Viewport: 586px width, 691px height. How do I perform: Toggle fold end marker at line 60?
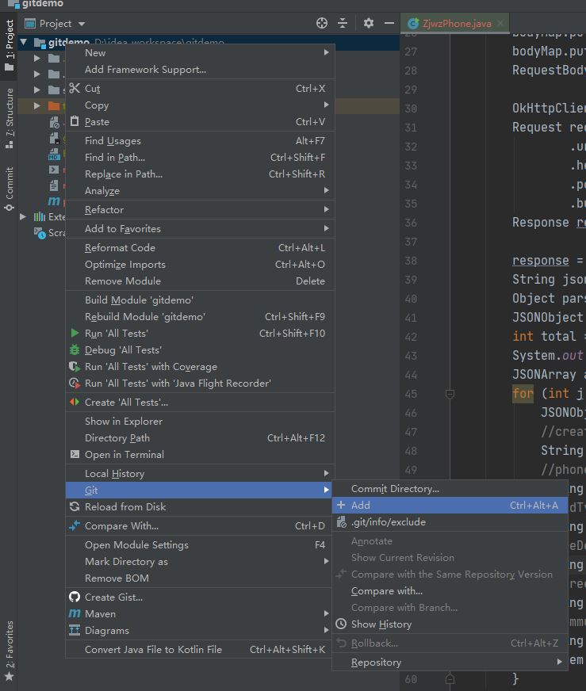pyautogui.click(x=450, y=679)
